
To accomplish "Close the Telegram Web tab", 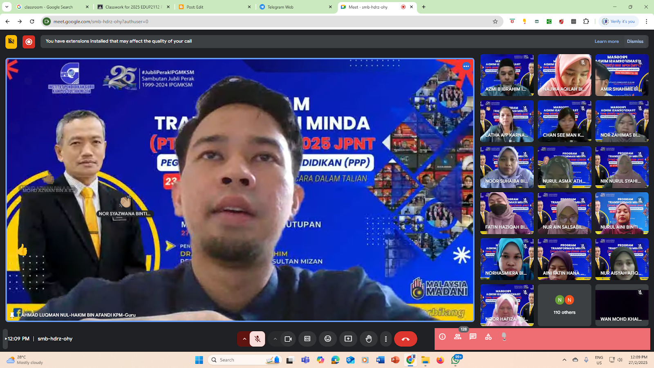I will [330, 7].
